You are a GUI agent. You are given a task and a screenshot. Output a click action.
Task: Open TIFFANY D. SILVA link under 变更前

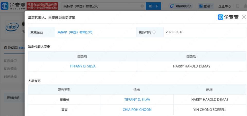tap(83, 66)
